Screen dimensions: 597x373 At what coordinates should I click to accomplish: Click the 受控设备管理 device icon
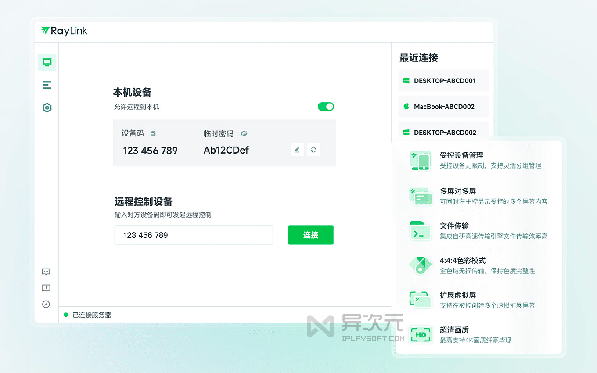click(x=420, y=161)
